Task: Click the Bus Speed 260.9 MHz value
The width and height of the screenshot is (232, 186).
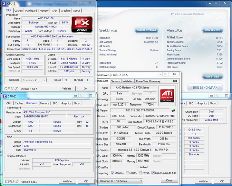Action: pyautogui.click(x=33, y=67)
